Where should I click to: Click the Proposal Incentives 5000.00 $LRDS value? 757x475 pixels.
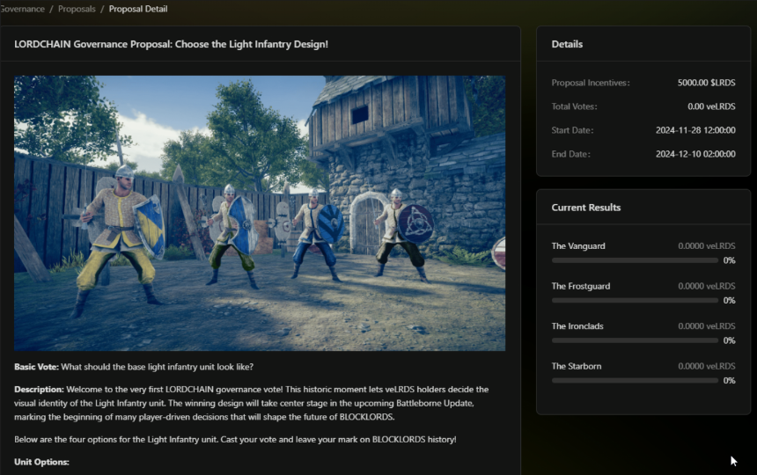706,83
